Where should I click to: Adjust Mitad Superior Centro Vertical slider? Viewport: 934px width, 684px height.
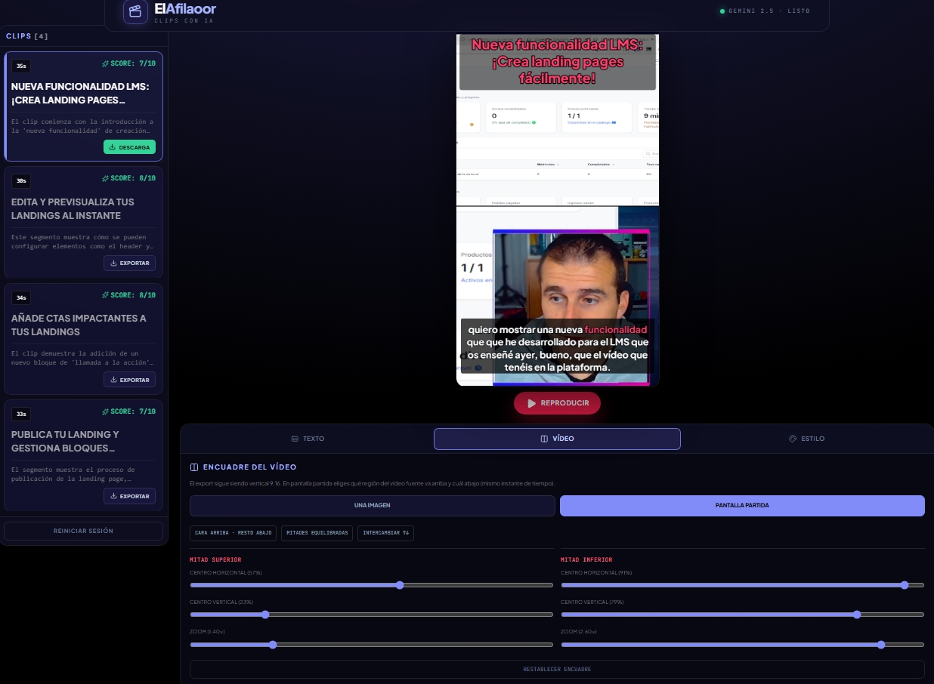(371, 615)
